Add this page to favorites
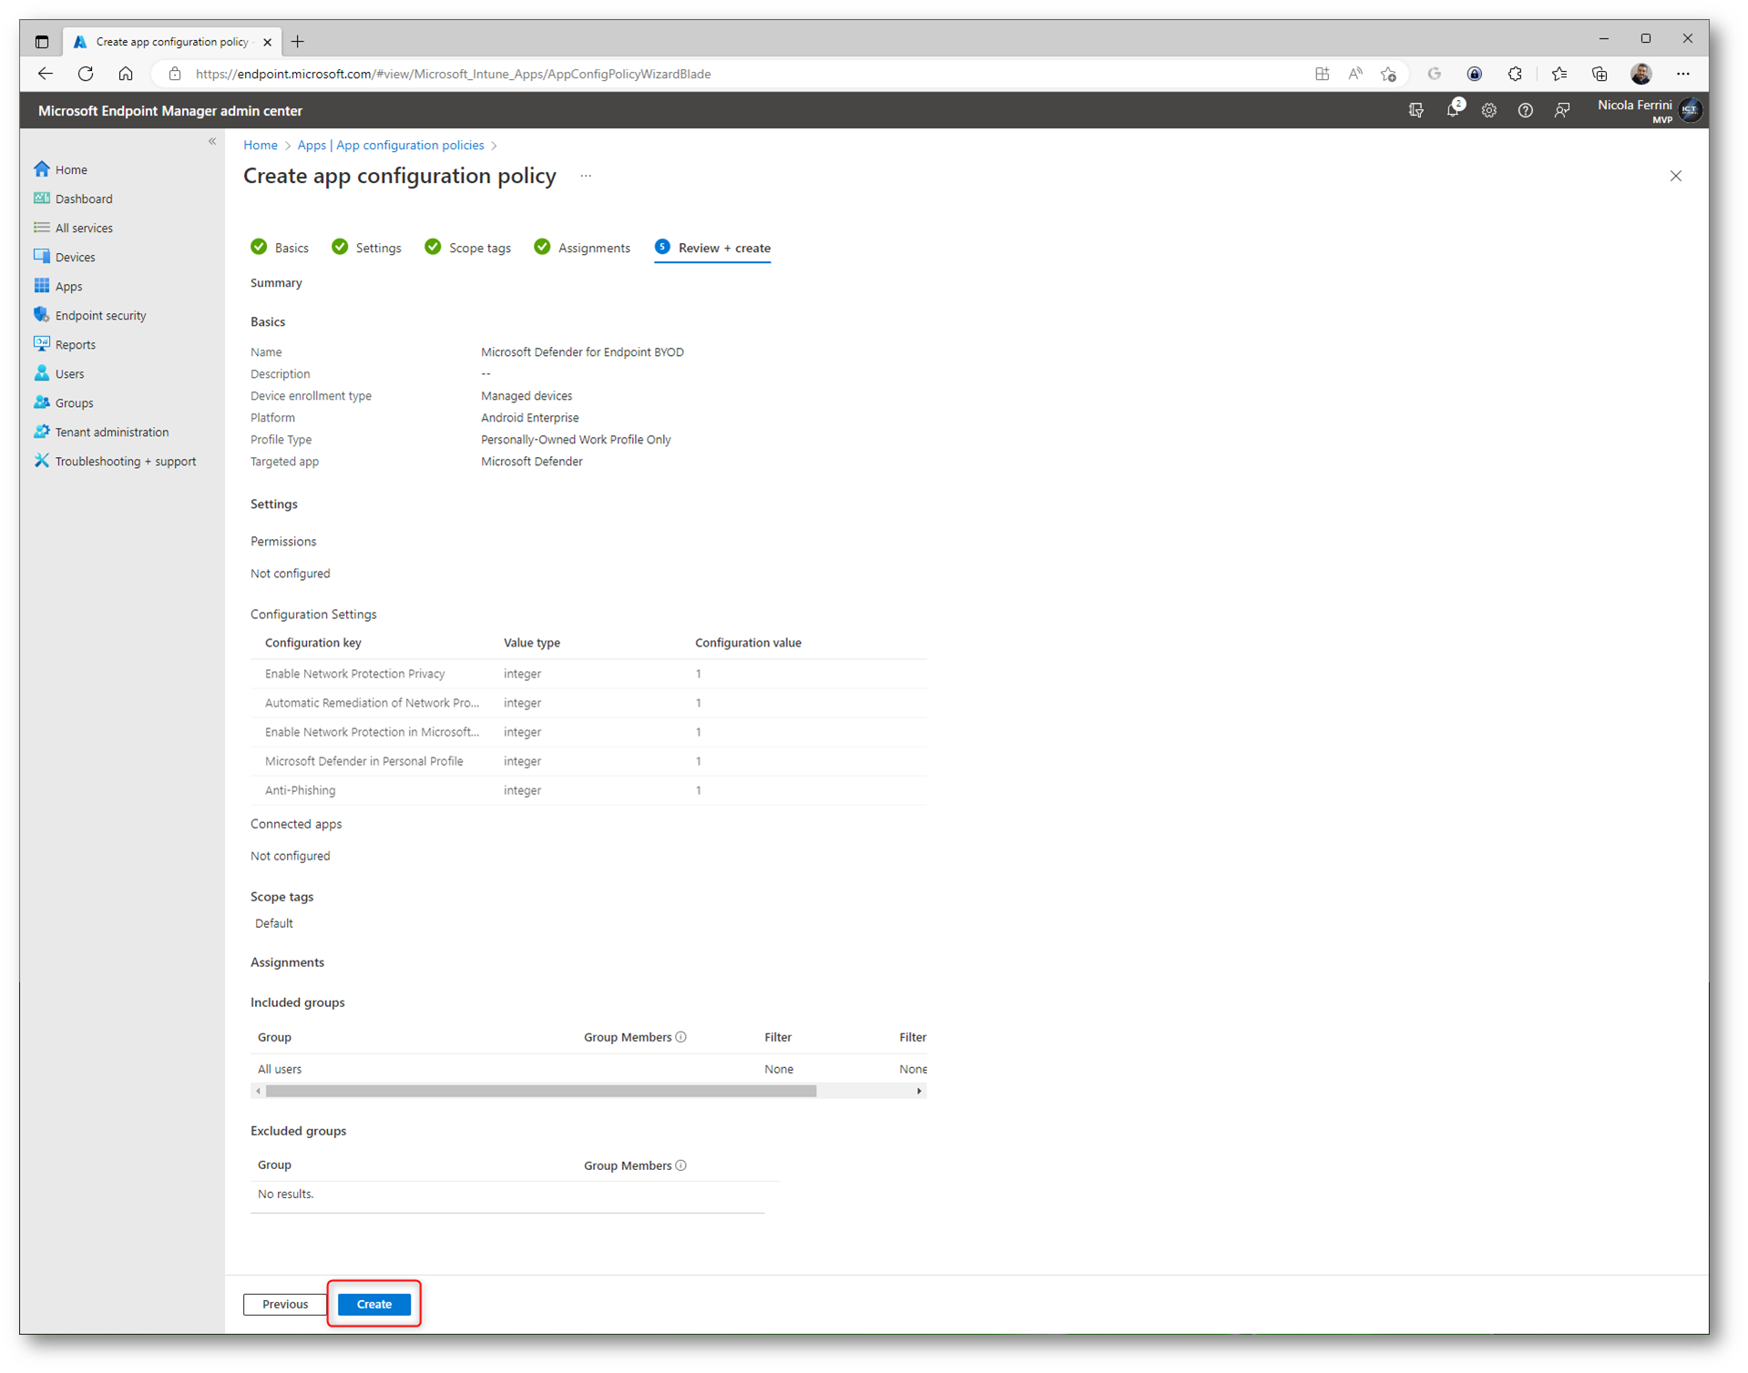This screenshot has height=1373, width=1748. click(x=1388, y=74)
